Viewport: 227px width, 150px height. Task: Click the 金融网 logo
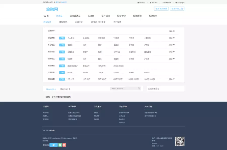point(52,9)
